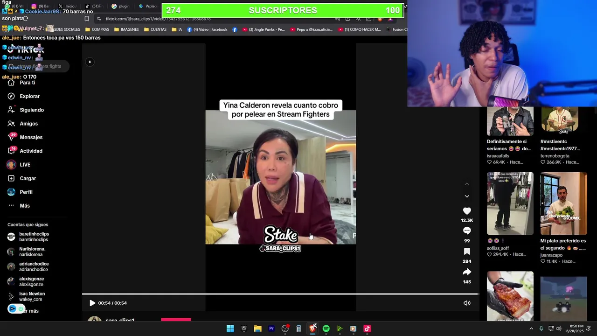Mute the TikTok video volume
Screen dimensions: 597x336
[x=467, y=303]
